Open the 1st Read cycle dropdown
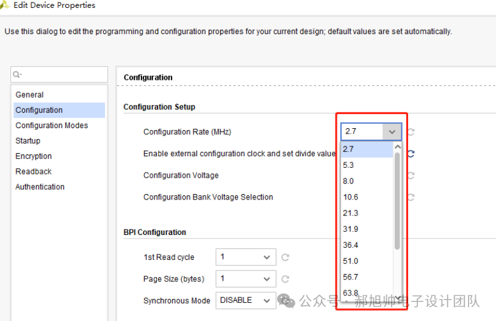The width and height of the screenshot is (496, 321). [246, 257]
